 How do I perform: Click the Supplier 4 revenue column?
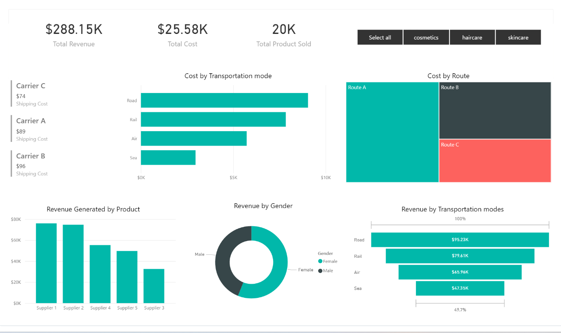[100, 274]
